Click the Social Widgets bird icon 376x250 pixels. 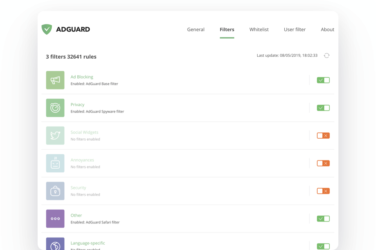(x=55, y=136)
